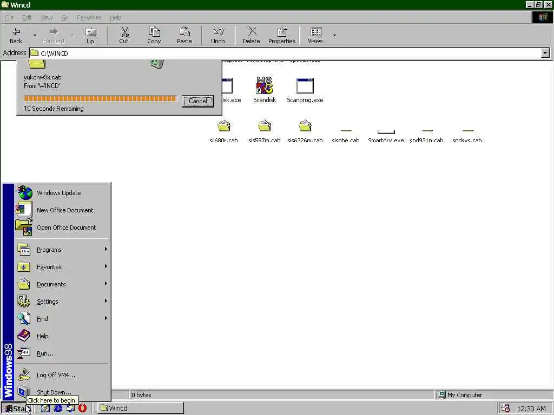The image size is (554, 415).
Task: Open the Favorites menu in menu bar
Action: [x=89, y=17]
